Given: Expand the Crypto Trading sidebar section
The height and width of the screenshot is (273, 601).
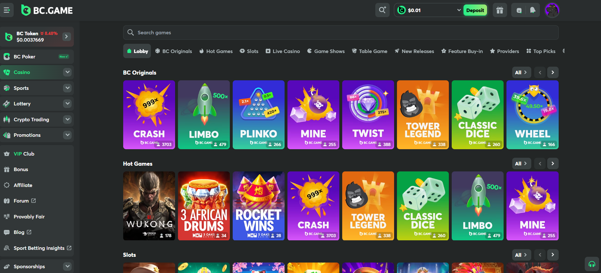Looking at the screenshot, I should tap(67, 119).
